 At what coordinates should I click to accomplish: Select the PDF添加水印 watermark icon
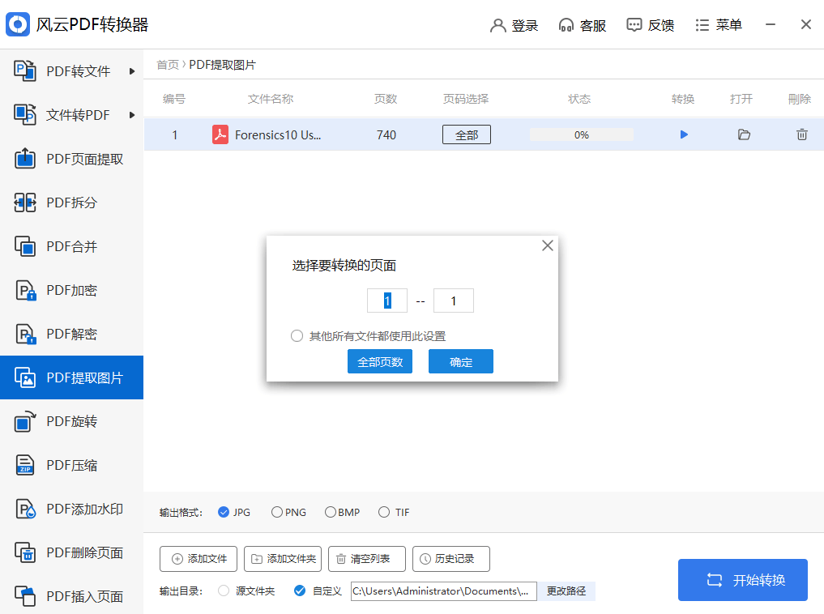coord(24,509)
